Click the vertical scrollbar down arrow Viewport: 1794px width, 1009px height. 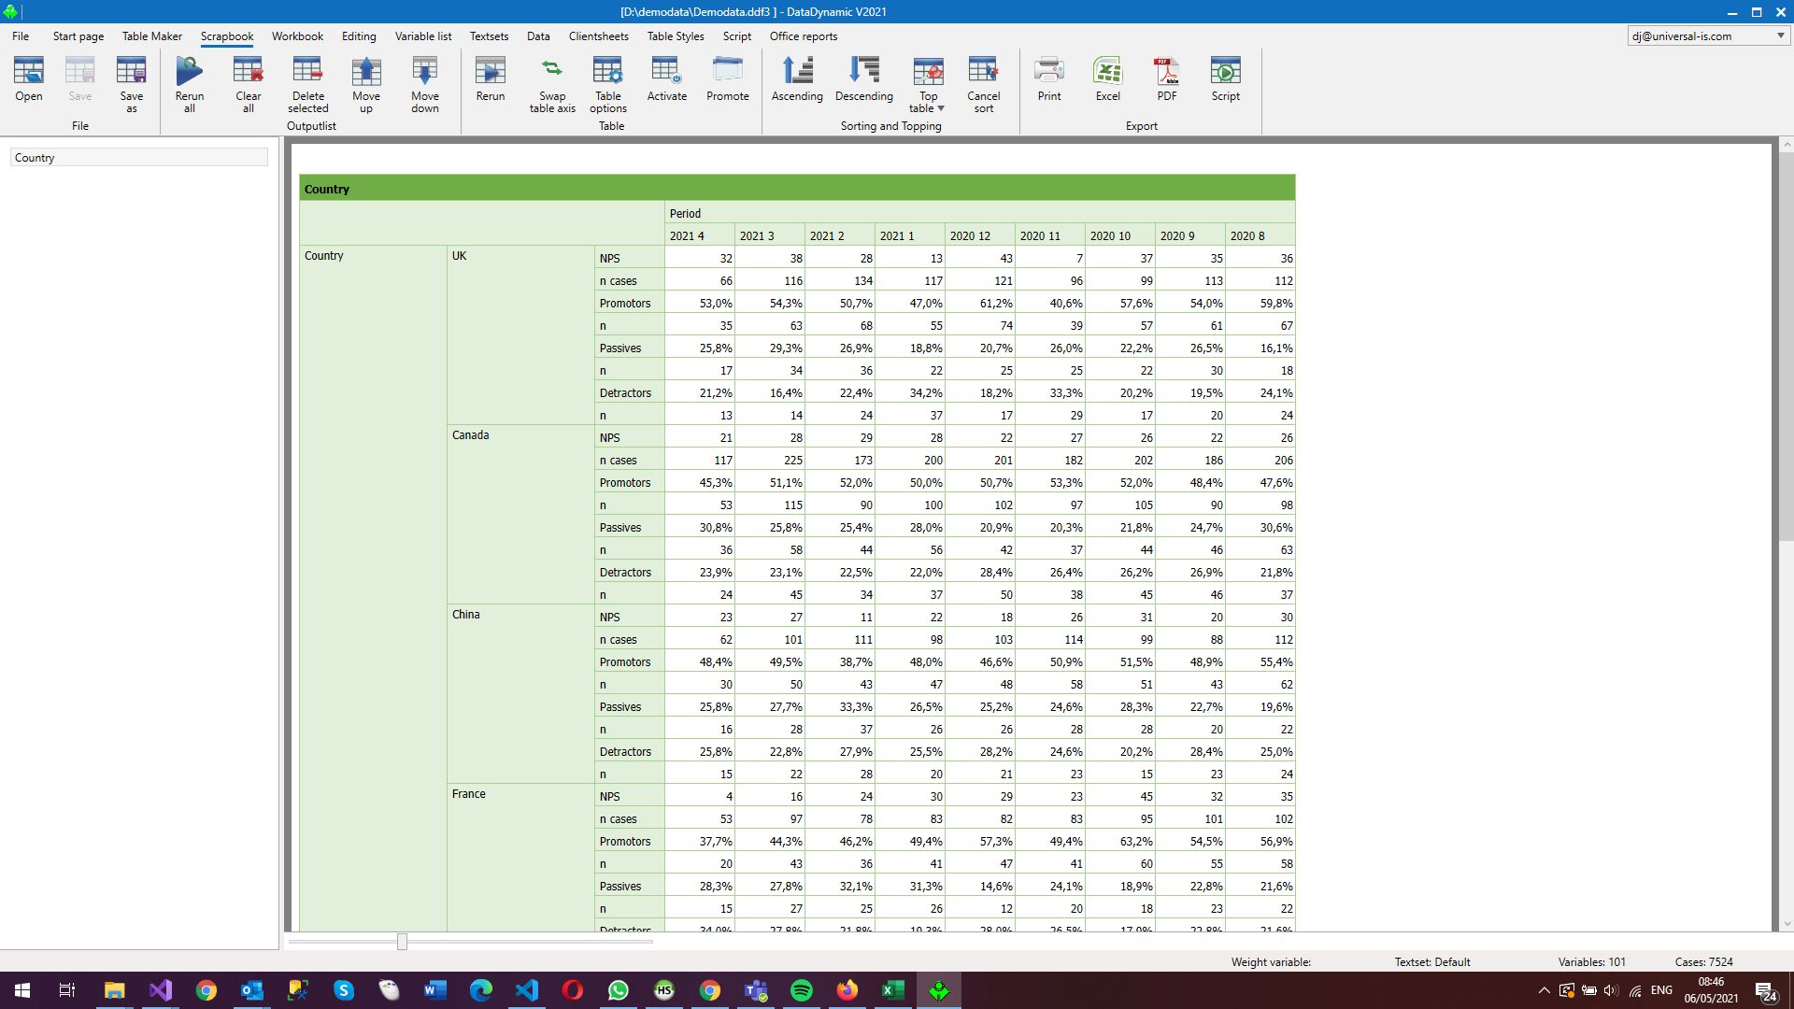(x=1786, y=924)
